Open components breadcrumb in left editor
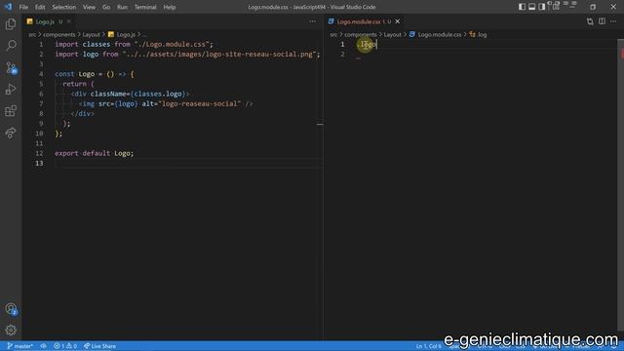 (59, 35)
